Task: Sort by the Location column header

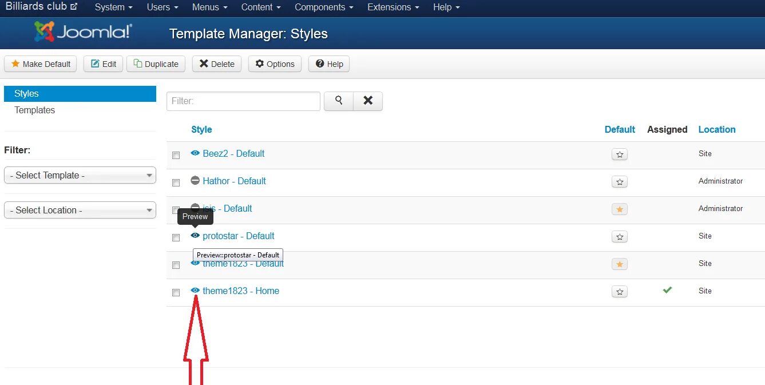Action: tap(717, 130)
